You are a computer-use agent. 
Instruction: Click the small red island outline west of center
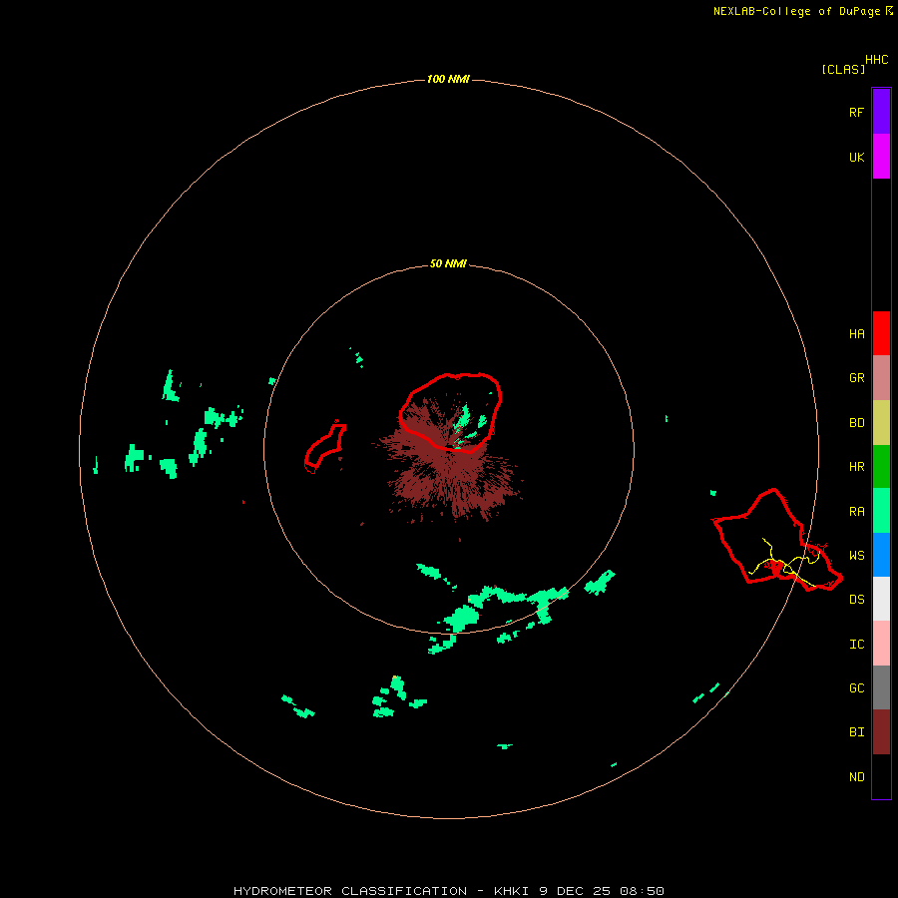[x=324, y=448]
